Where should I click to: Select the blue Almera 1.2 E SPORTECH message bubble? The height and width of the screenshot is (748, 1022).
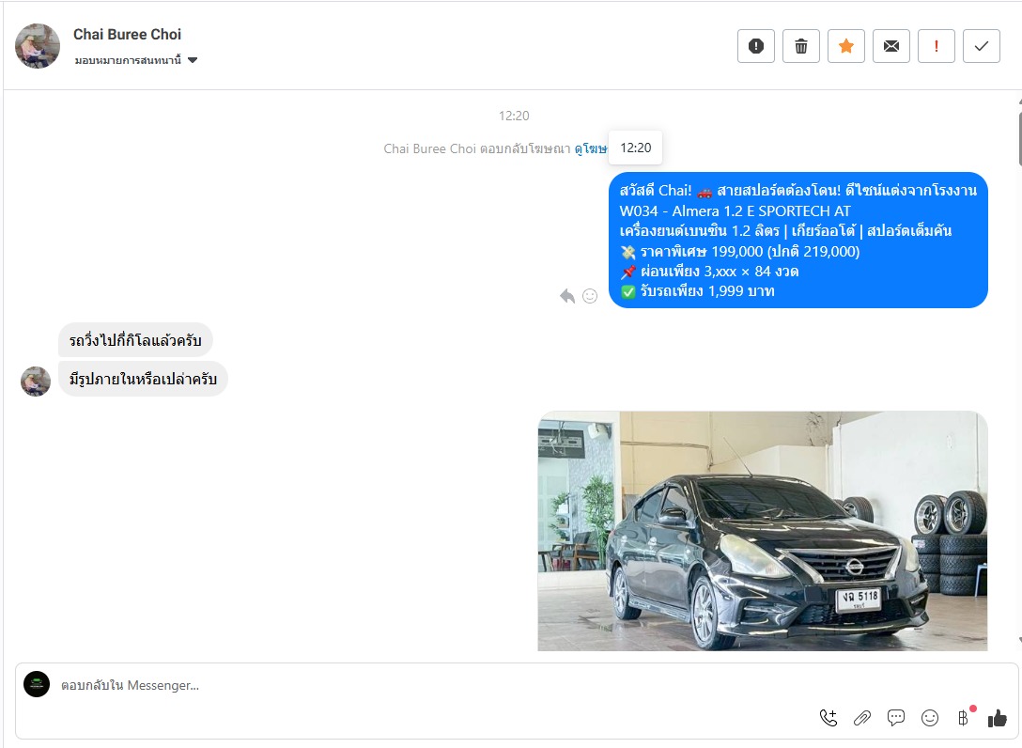click(x=797, y=240)
